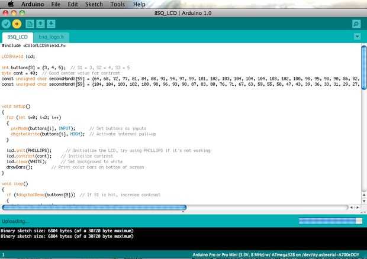Screen dimensions: 367x259
Task: Switch to the BSQ_LCD tab
Action: coord(18,37)
